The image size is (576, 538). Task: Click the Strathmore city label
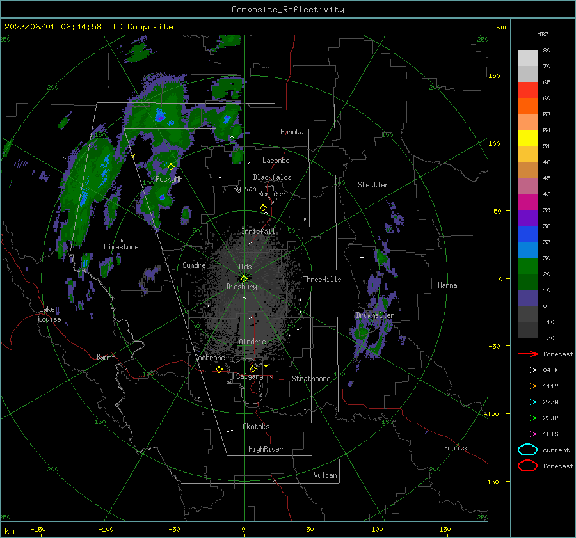(x=312, y=379)
